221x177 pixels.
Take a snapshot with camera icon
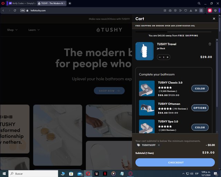(x=170, y=10)
